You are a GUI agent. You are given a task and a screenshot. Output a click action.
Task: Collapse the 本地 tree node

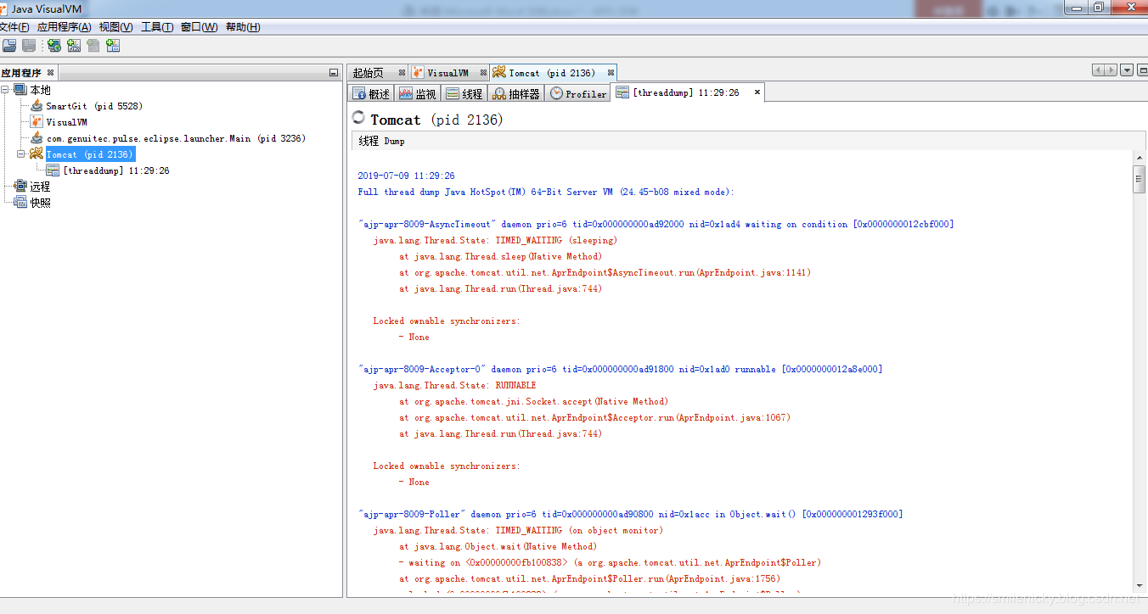(6, 90)
